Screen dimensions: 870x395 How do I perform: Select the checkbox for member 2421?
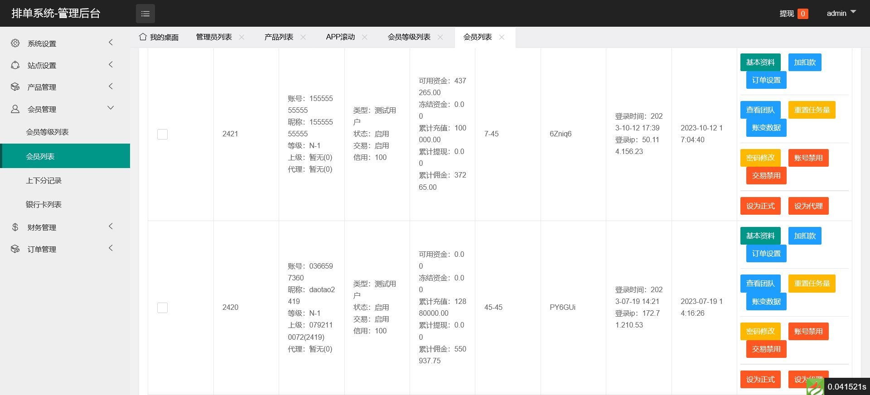(162, 134)
